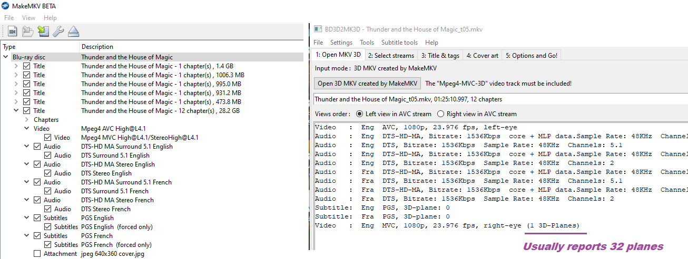This screenshot has width=688, height=259.
Task: Select Right view in AVC stream radio
Action: [x=440, y=114]
